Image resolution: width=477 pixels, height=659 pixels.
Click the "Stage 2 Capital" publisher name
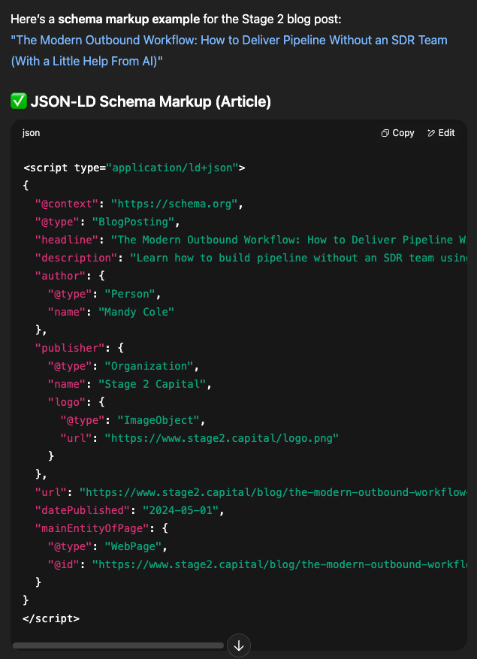tap(152, 384)
